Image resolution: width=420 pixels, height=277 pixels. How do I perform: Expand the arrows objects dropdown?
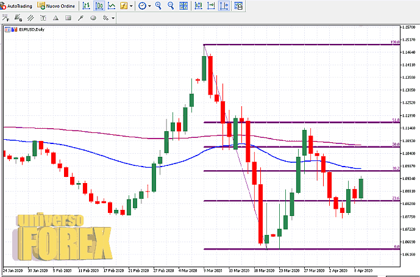point(113,18)
